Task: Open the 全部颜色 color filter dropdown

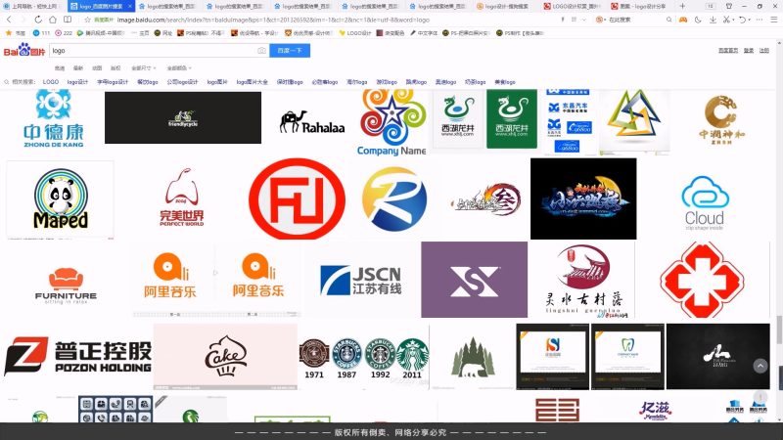Action: tap(179, 68)
